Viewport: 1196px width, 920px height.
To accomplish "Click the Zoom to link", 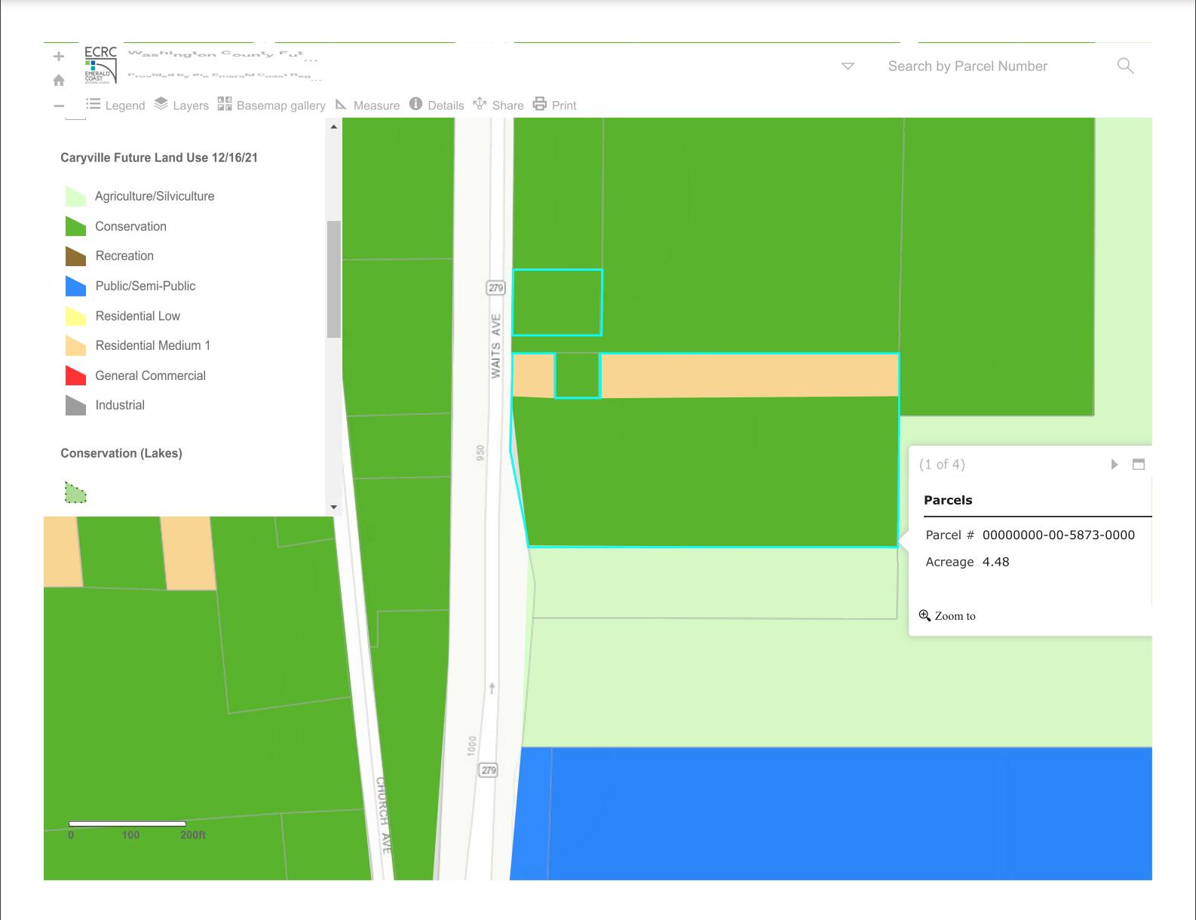I will pyautogui.click(x=947, y=616).
